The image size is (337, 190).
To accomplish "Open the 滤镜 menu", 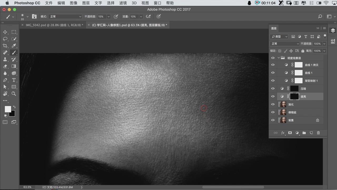I will [x=123, y=3].
